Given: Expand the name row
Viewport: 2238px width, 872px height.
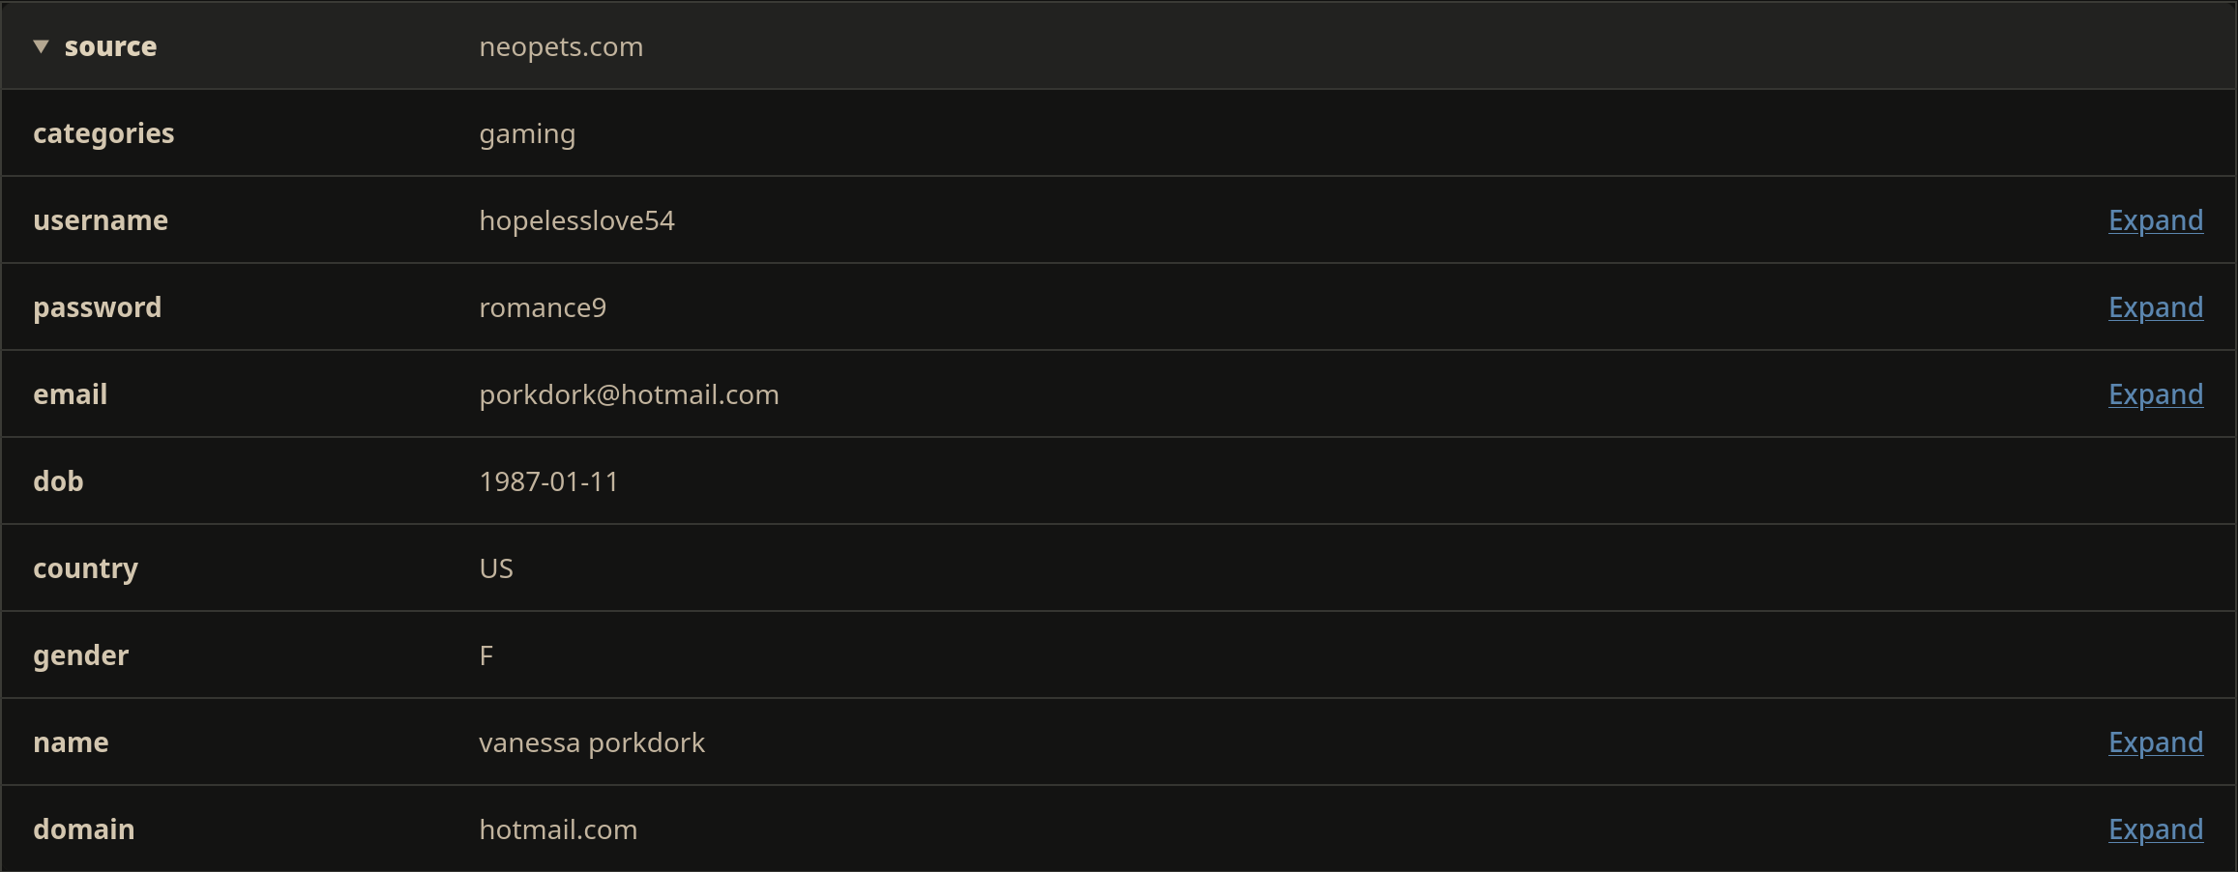Looking at the screenshot, I should click(2155, 742).
